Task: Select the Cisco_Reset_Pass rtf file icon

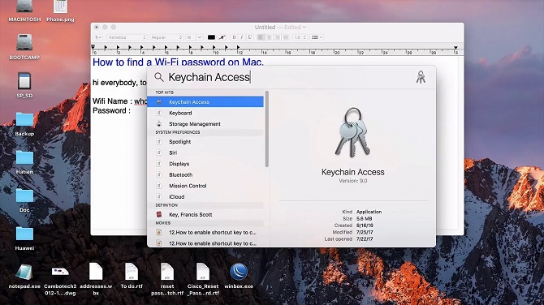Action: (203, 279)
